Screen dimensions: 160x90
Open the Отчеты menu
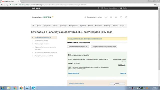116,26
